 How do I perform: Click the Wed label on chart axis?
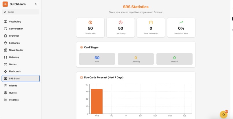point(97,116)
